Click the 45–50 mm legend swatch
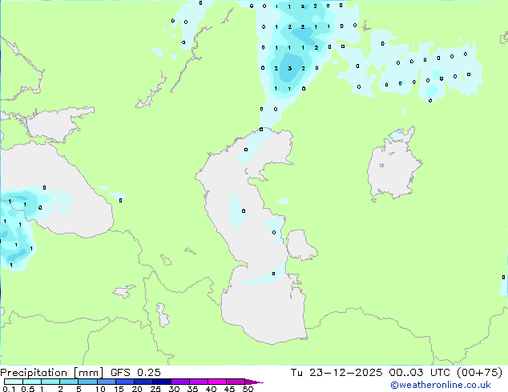 click(236, 382)
